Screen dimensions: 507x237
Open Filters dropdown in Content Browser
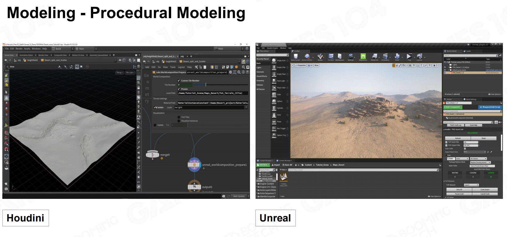(283, 170)
